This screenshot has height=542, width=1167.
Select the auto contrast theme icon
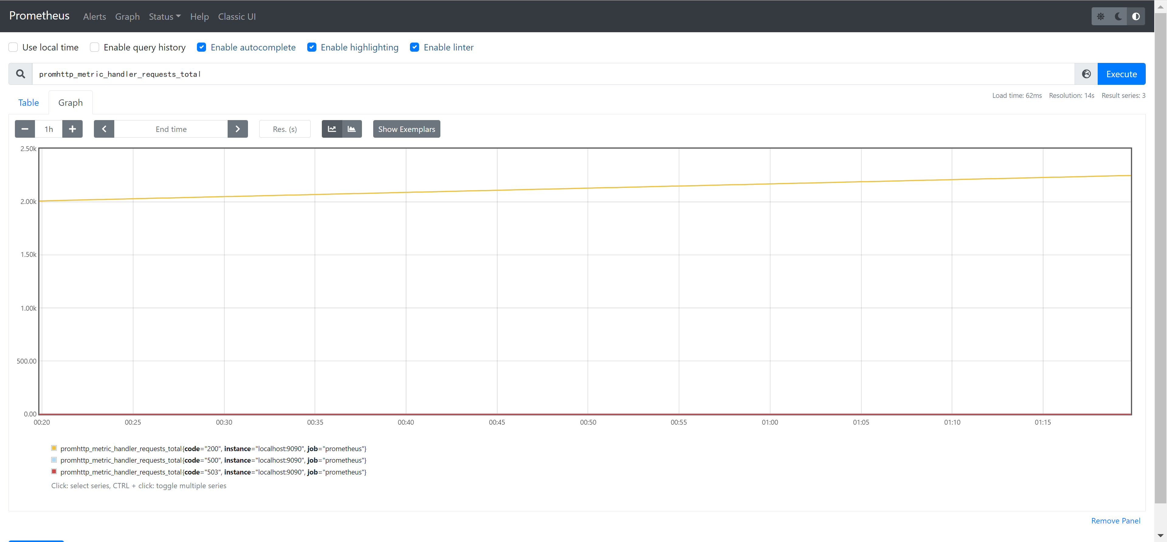point(1136,16)
